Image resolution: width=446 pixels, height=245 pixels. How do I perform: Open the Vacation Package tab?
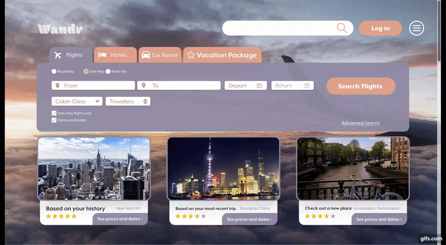pos(222,55)
